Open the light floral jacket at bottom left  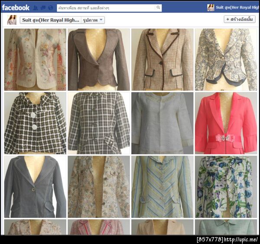[35, 227]
